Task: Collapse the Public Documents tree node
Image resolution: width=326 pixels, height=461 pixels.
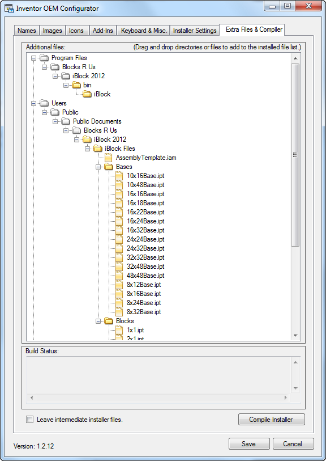Action: (55, 121)
